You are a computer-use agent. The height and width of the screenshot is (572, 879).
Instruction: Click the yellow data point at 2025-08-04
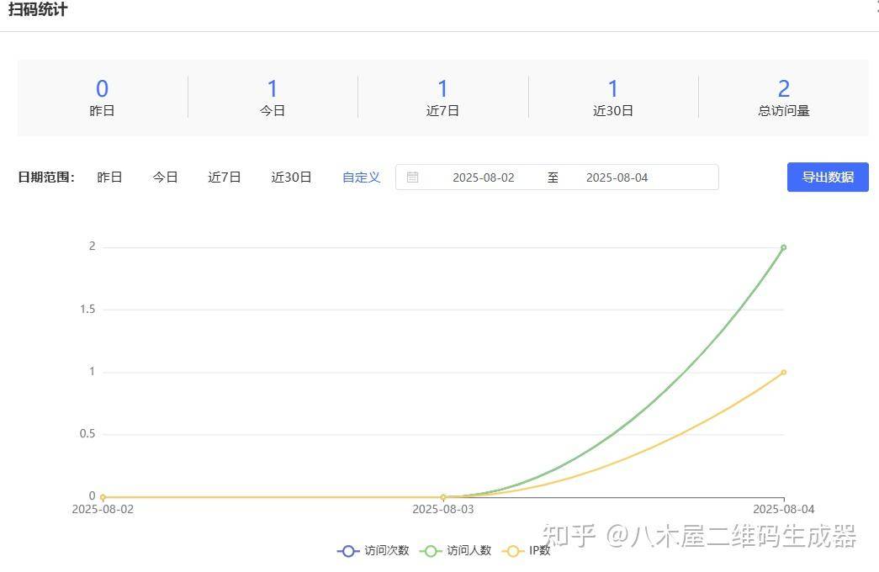783,373
